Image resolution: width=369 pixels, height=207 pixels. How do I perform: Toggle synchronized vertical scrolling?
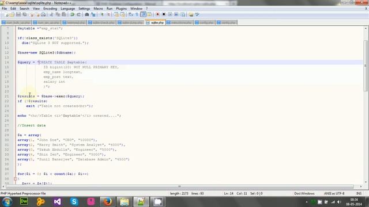(116, 14)
